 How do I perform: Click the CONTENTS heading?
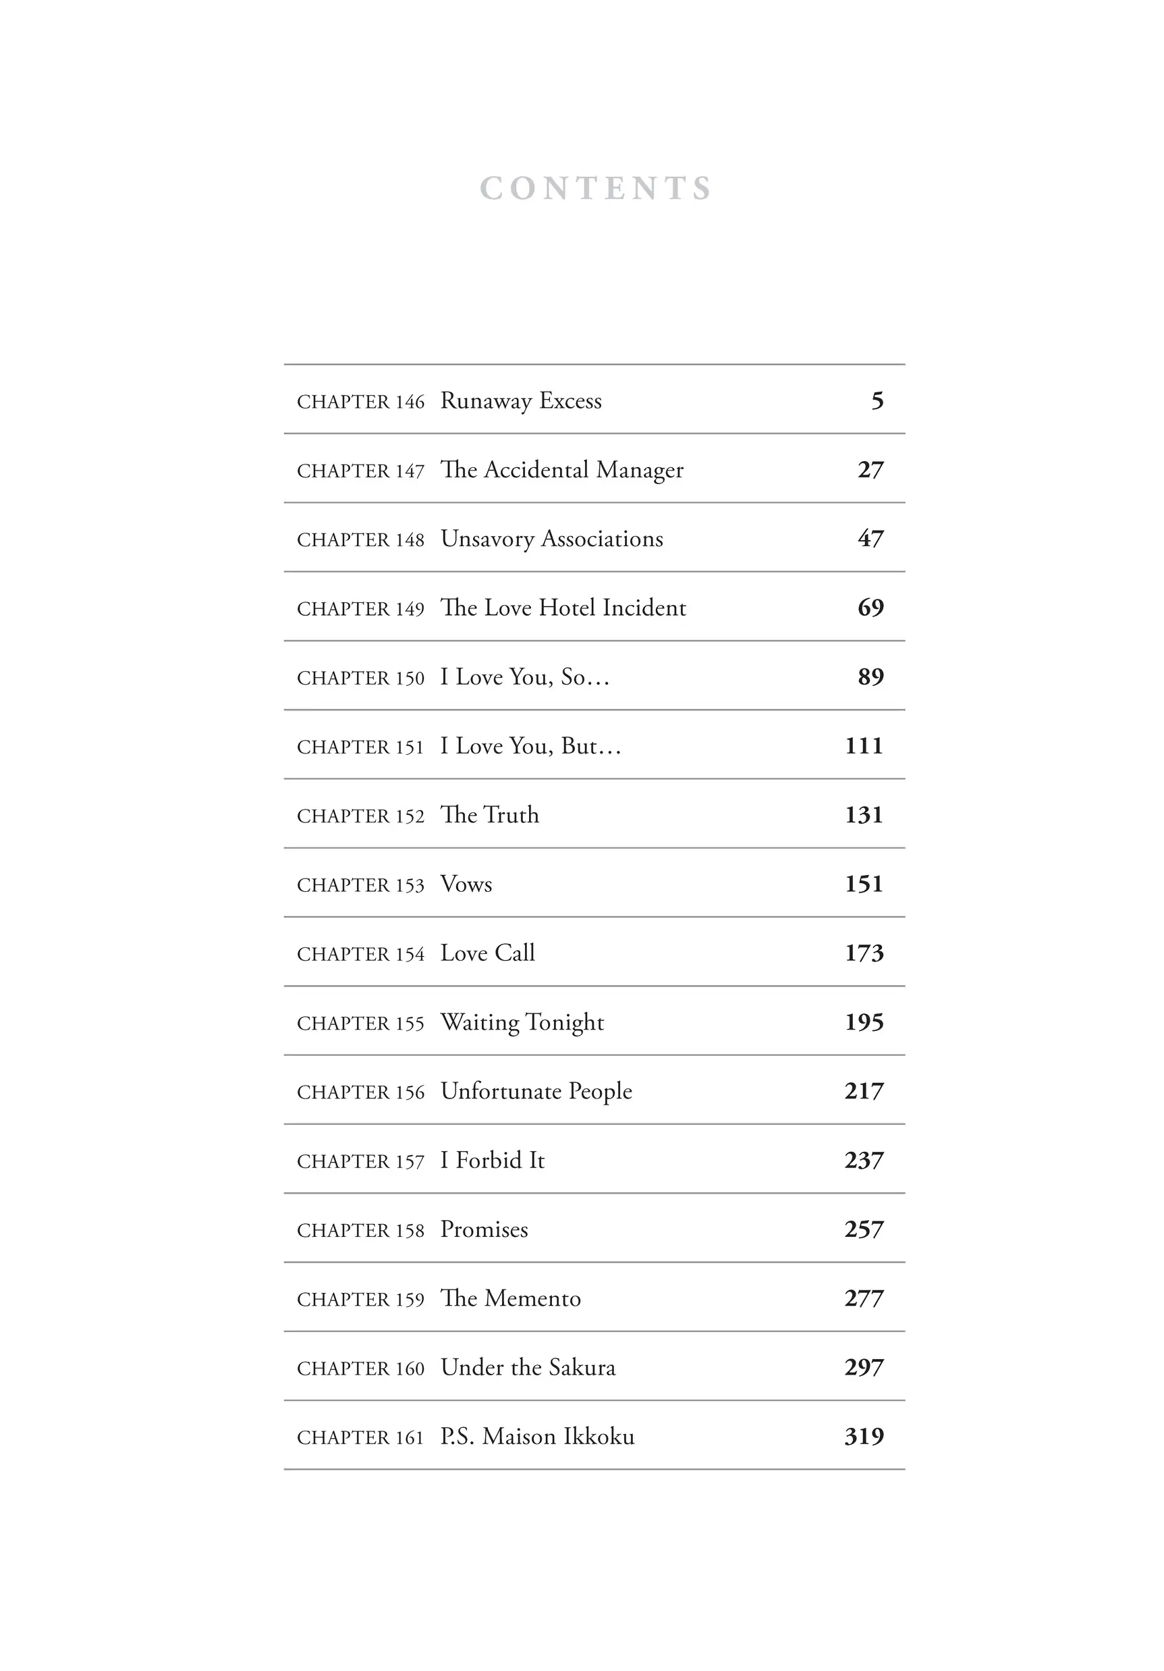coord(595,188)
